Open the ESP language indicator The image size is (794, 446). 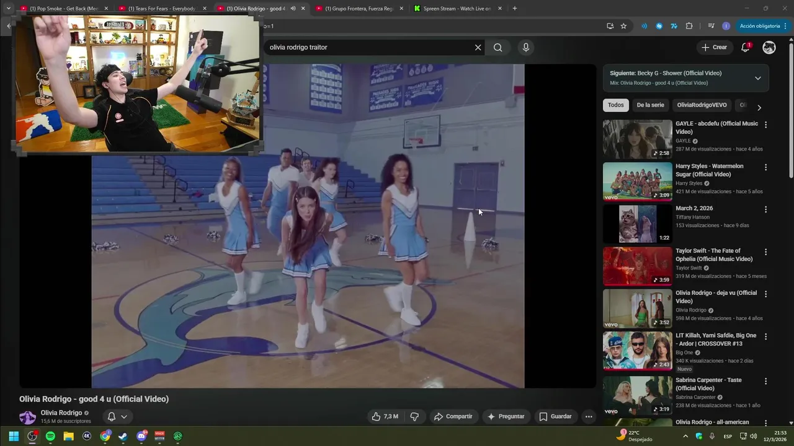pos(728,436)
